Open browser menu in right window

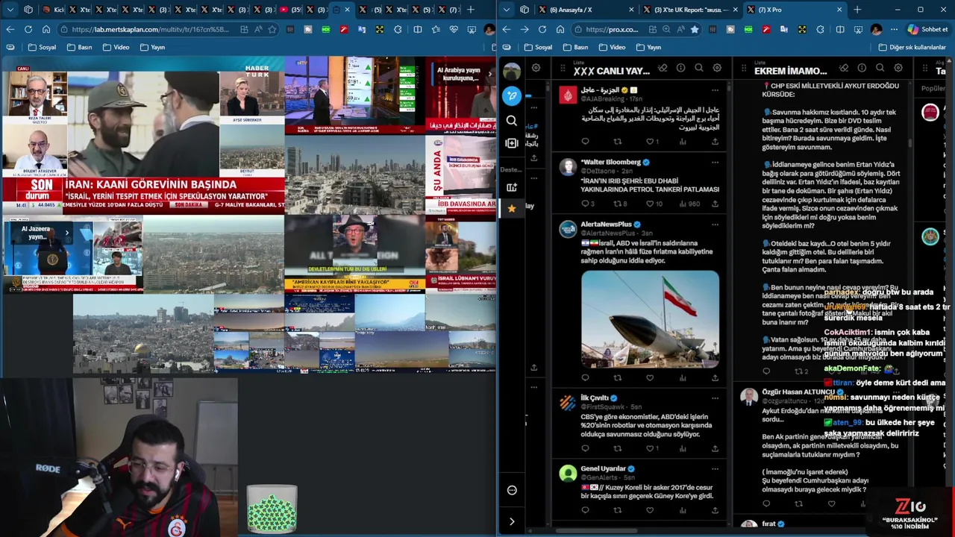pos(894,29)
